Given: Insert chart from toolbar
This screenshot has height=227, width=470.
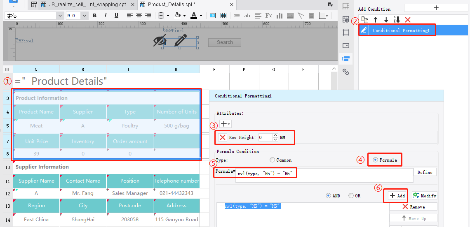Looking at the screenshot, I should point(280,16).
